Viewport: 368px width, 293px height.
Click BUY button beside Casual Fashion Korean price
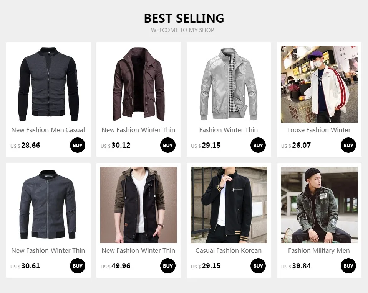pos(258,266)
